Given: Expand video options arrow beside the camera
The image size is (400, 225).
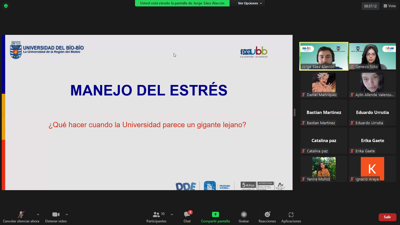Looking at the screenshot, I should coord(67,214).
